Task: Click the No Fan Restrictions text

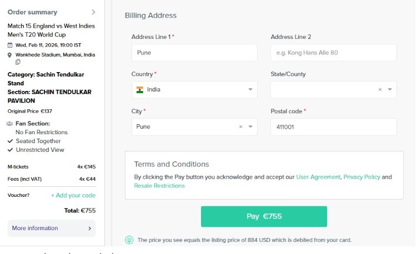Action: [42, 133]
